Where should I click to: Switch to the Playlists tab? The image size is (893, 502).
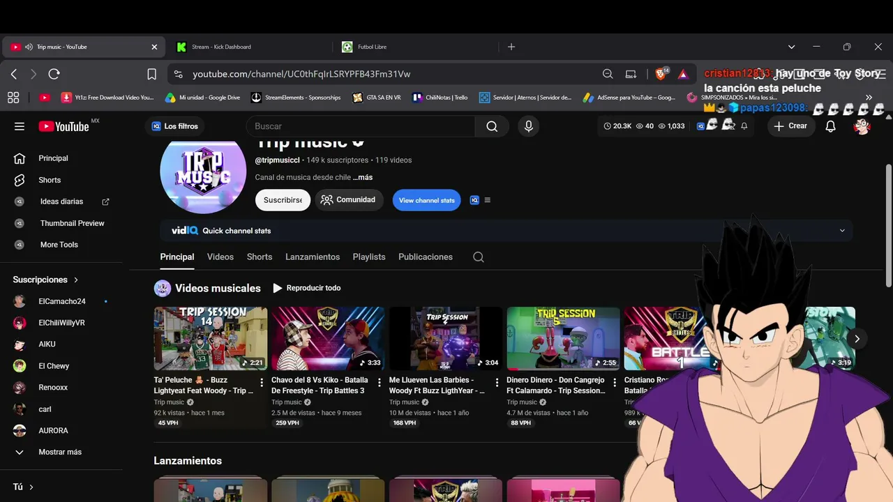coord(369,257)
